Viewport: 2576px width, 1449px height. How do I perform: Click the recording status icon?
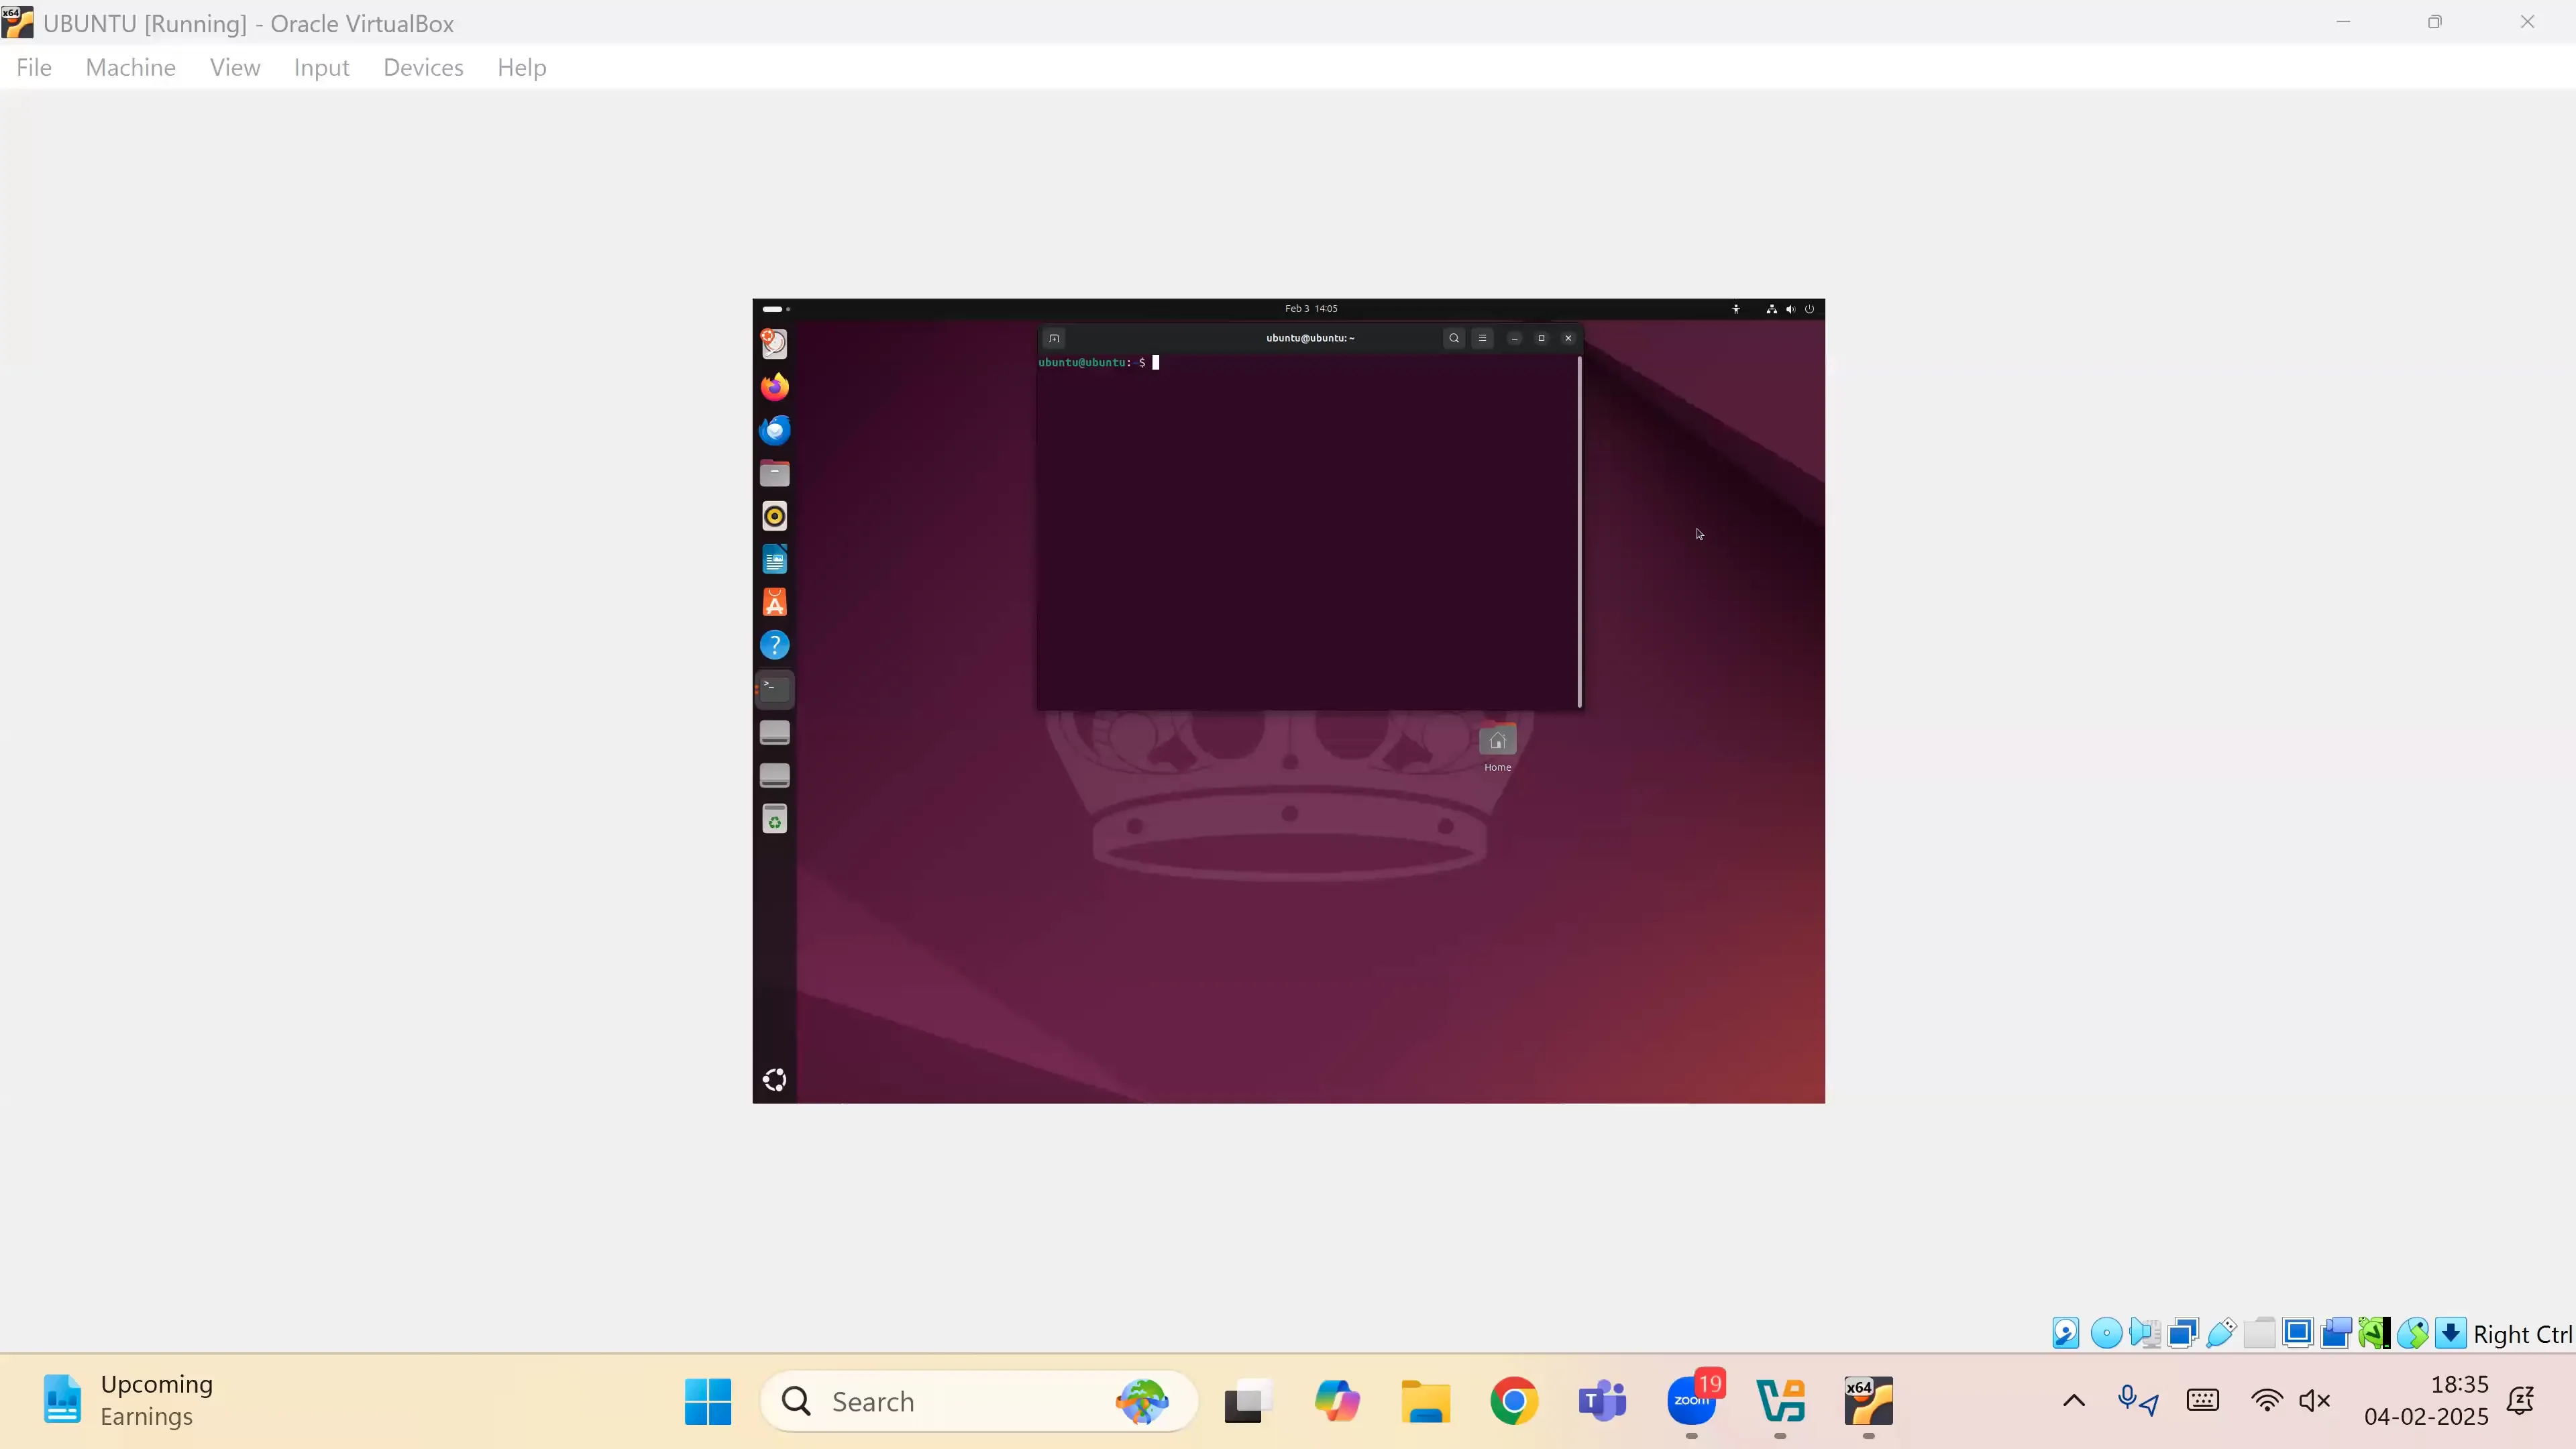2336,1333
